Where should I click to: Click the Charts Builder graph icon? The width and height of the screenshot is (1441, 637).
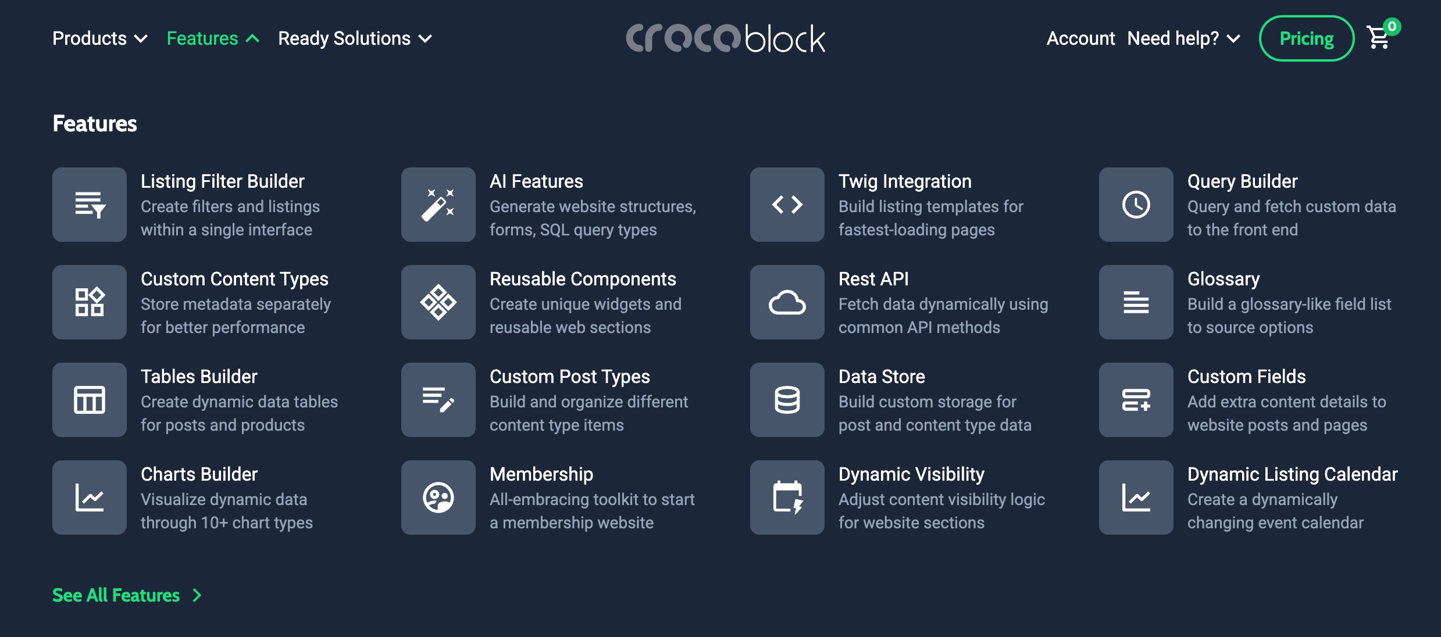88,497
